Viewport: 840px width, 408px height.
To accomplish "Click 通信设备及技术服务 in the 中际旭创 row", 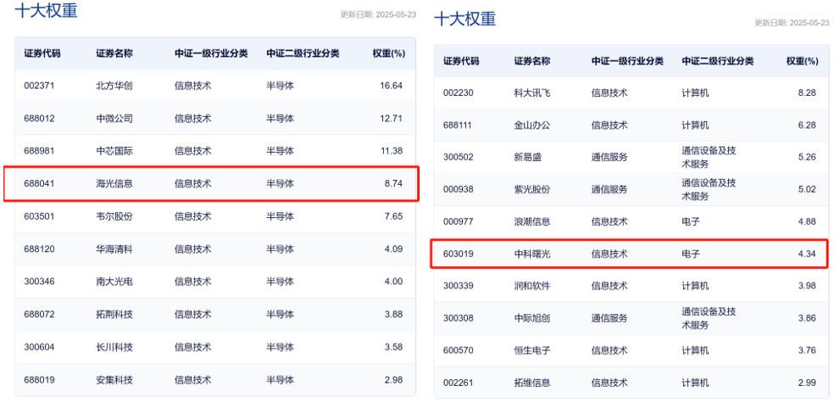I will [709, 318].
